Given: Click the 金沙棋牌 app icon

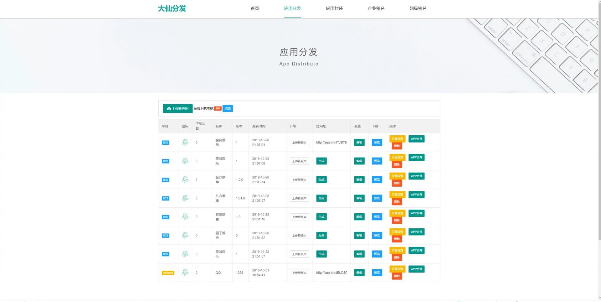Looking at the screenshot, I should (x=185, y=180).
